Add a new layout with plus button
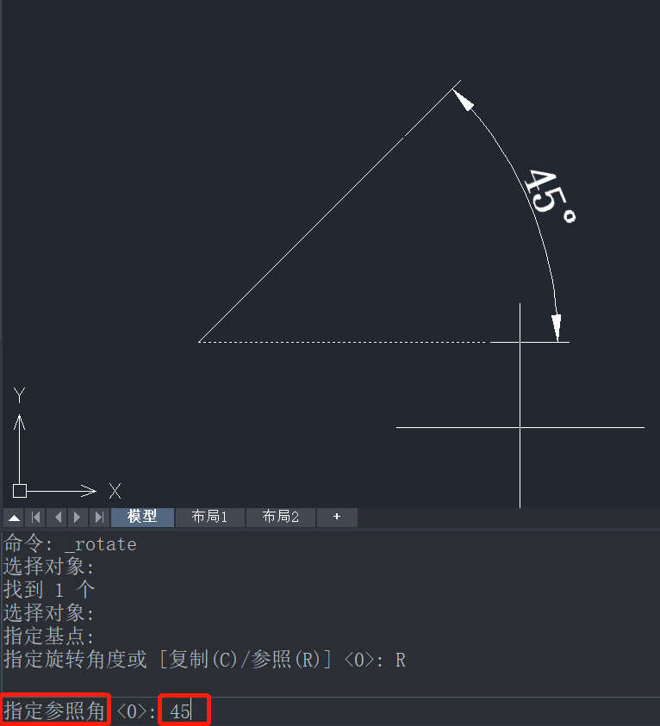This screenshot has width=660, height=726. (337, 517)
